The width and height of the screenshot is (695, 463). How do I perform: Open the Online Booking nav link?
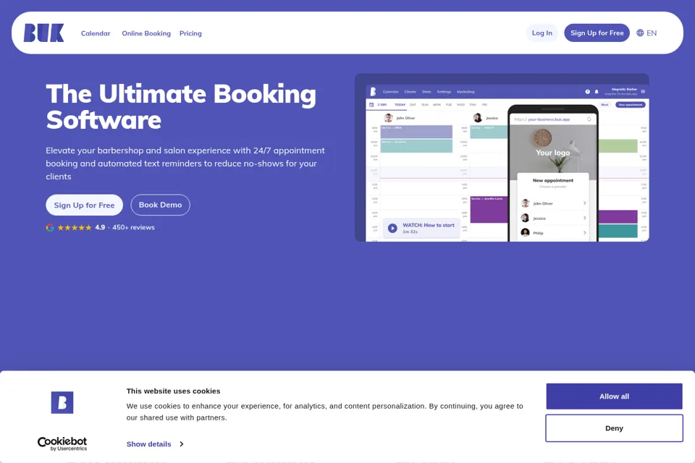tap(146, 33)
